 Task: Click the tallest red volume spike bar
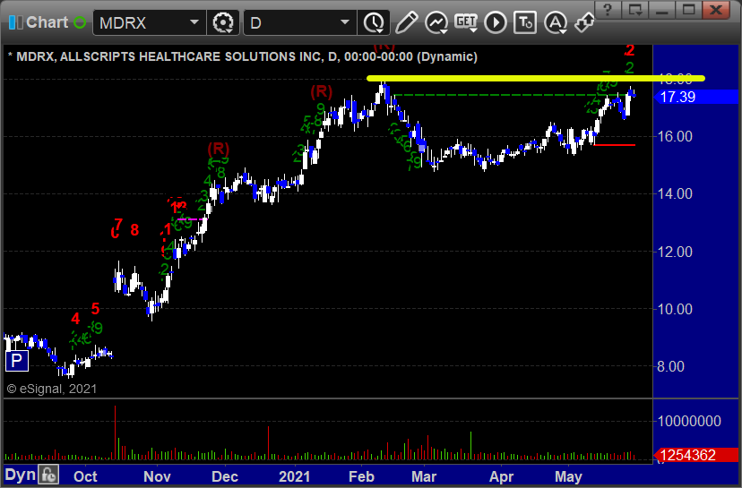[115, 432]
